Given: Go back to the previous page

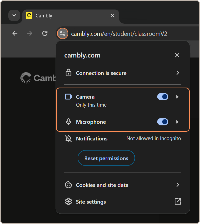Looking at the screenshot, I should (x=15, y=33).
